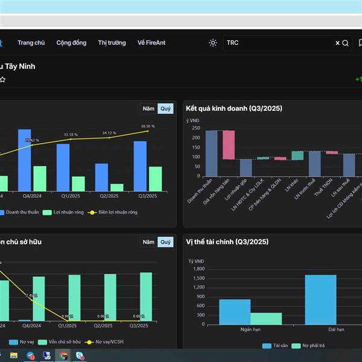Click the Dài hạn blue Tài sản bar
This screenshot has height=362, width=362.
pos(321,300)
